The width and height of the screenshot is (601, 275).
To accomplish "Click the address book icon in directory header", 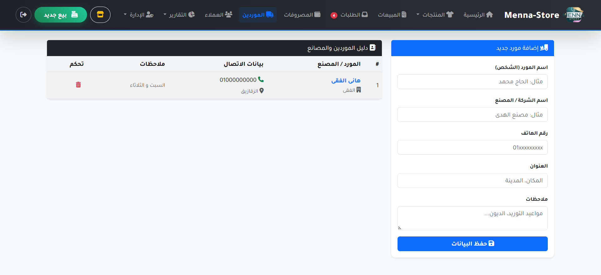I will tap(372, 48).
